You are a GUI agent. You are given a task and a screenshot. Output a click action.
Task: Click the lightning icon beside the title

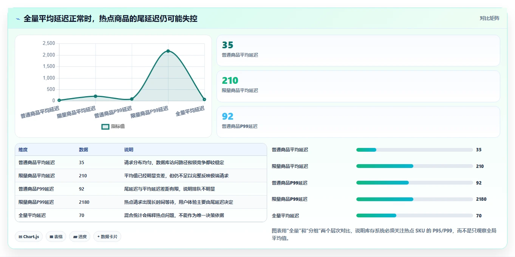[18, 19]
